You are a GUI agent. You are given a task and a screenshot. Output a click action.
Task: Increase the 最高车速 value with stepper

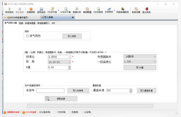point(131,89)
